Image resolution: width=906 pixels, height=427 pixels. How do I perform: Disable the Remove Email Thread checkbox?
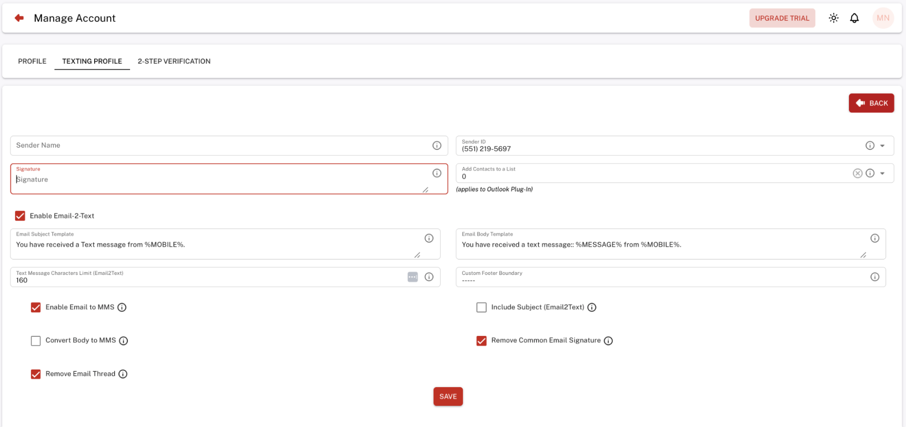coord(36,374)
